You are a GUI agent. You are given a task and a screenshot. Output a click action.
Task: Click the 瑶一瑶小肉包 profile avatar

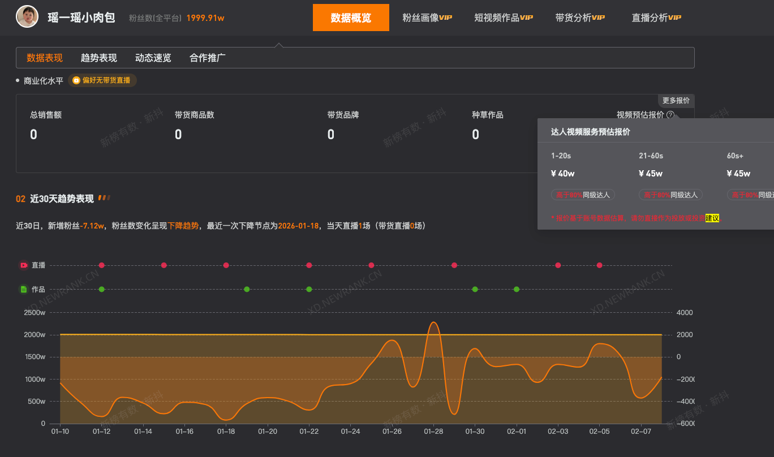tap(27, 17)
